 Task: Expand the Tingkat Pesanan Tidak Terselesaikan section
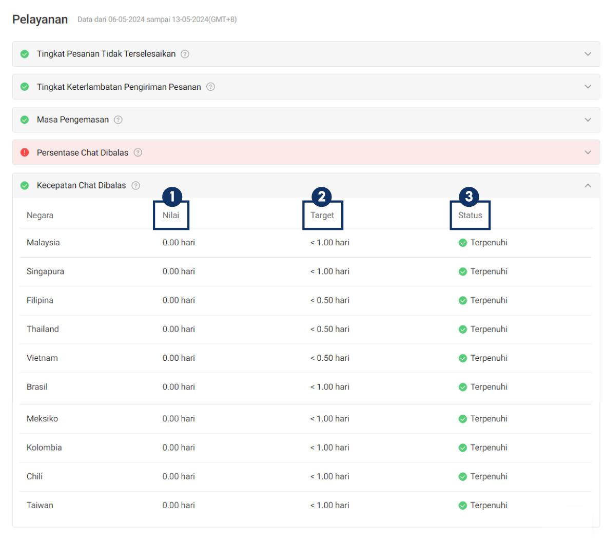tap(588, 54)
